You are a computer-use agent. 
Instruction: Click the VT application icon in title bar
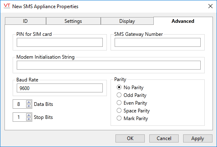[7, 6]
